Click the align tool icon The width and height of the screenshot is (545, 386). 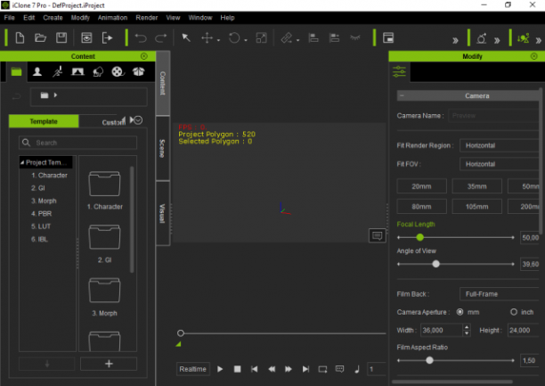313,37
